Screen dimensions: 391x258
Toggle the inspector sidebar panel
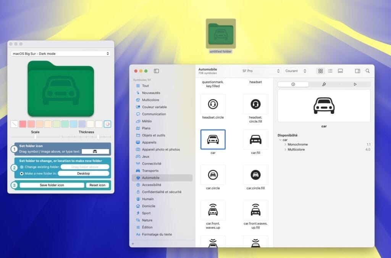tap(357, 71)
